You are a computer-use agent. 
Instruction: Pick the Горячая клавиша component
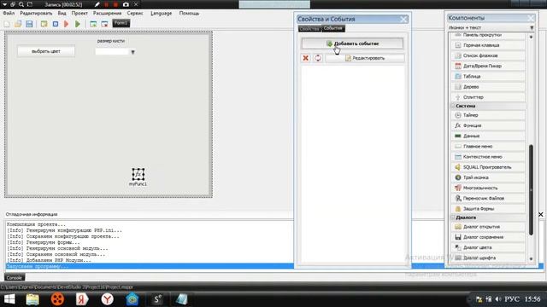click(x=488, y=45)
